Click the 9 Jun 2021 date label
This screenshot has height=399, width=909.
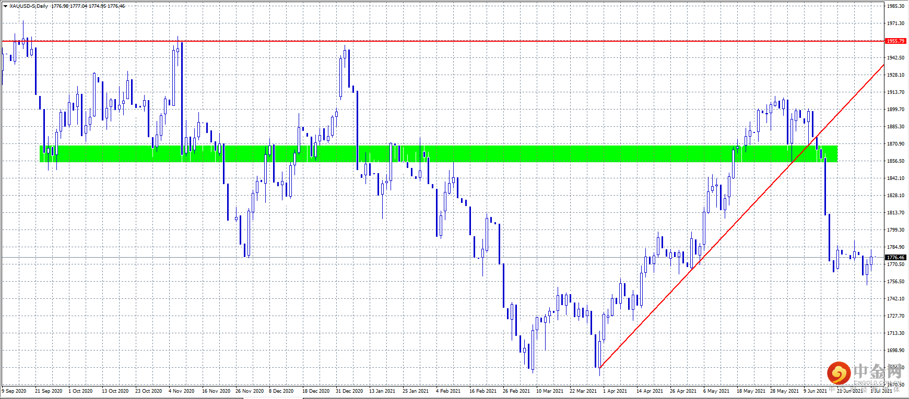point(816,391)
